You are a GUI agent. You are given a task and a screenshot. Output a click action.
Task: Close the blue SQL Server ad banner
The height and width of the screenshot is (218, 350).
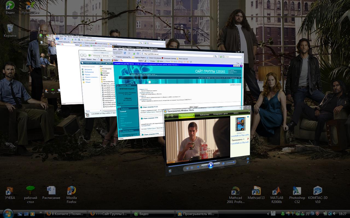click(241, 66)
